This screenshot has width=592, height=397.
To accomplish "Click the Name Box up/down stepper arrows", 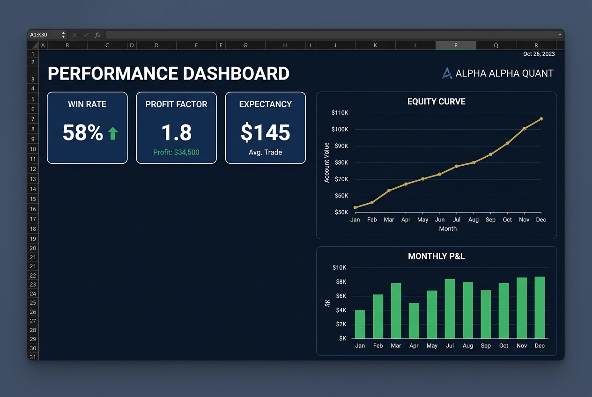I will tap(64, 35).
